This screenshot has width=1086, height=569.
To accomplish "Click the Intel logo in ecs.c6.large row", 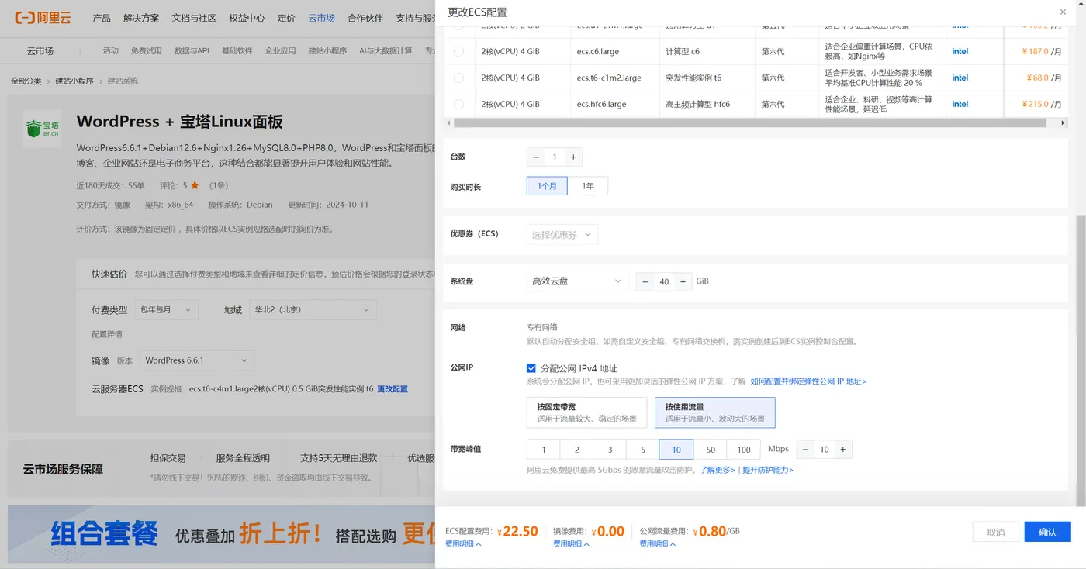I will point(960,52).
